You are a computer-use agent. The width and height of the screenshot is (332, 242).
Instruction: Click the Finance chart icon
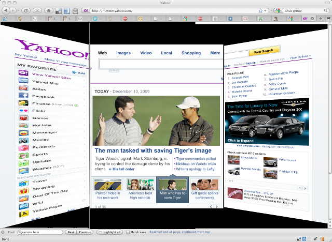pos(23,103)
